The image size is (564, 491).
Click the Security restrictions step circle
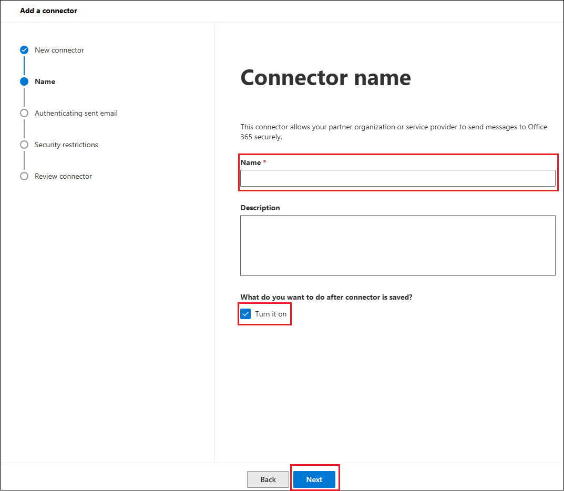point(24,145)
